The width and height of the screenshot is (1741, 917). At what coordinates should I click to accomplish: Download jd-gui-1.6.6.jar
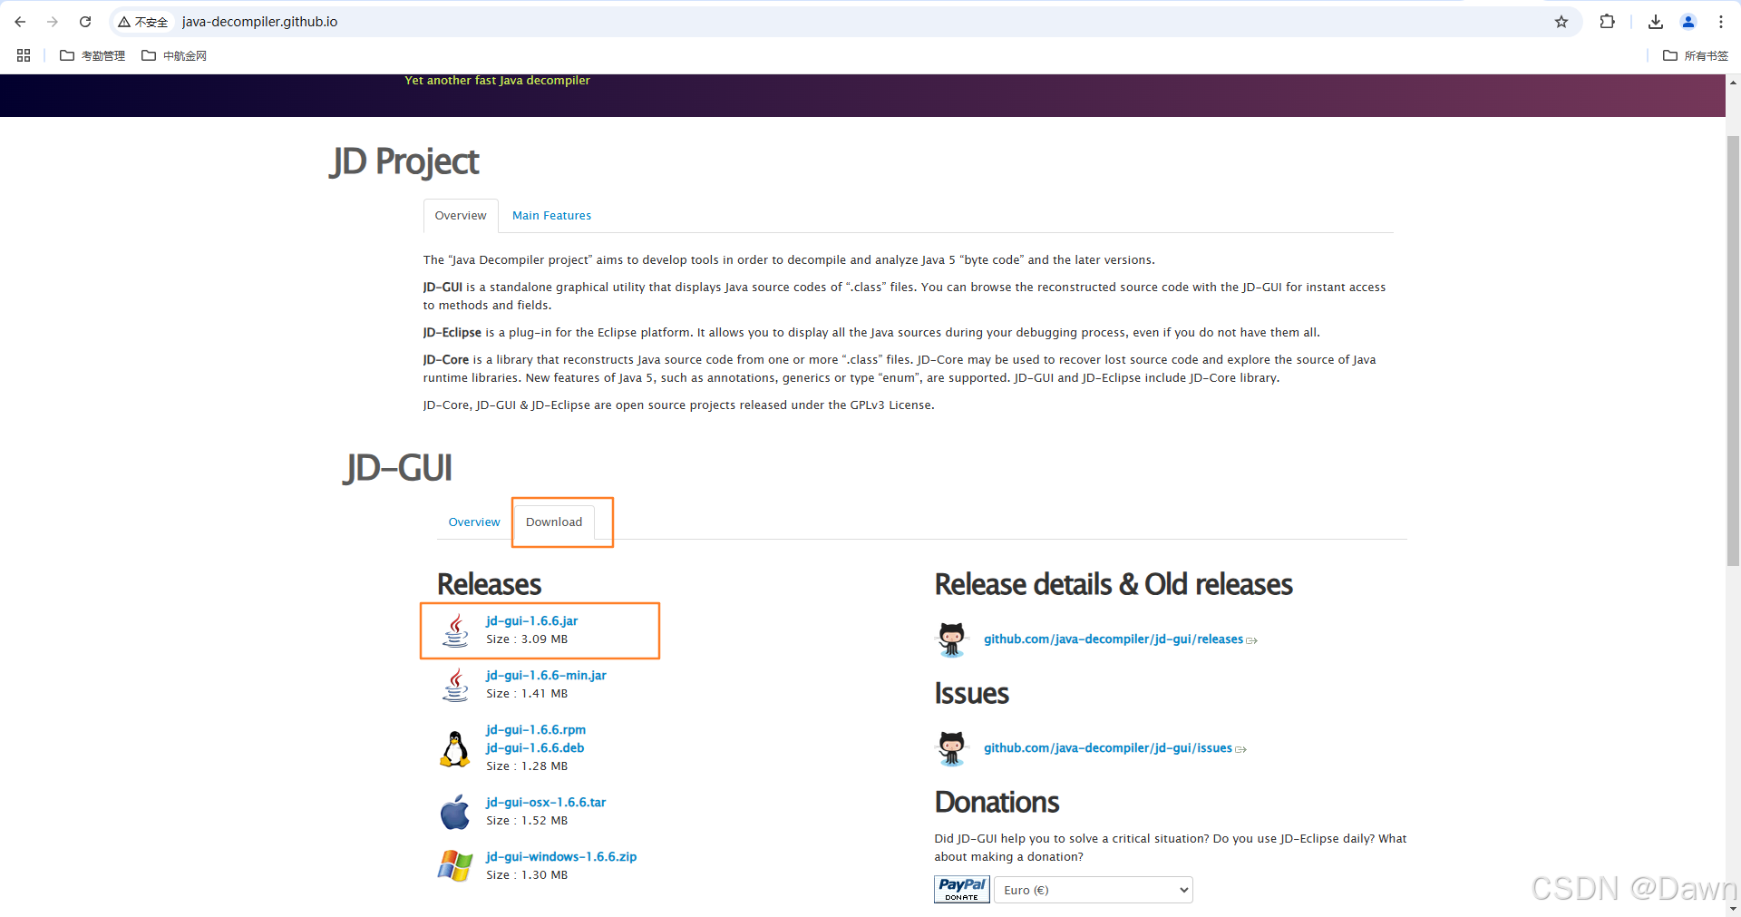(x=531, y=621)
